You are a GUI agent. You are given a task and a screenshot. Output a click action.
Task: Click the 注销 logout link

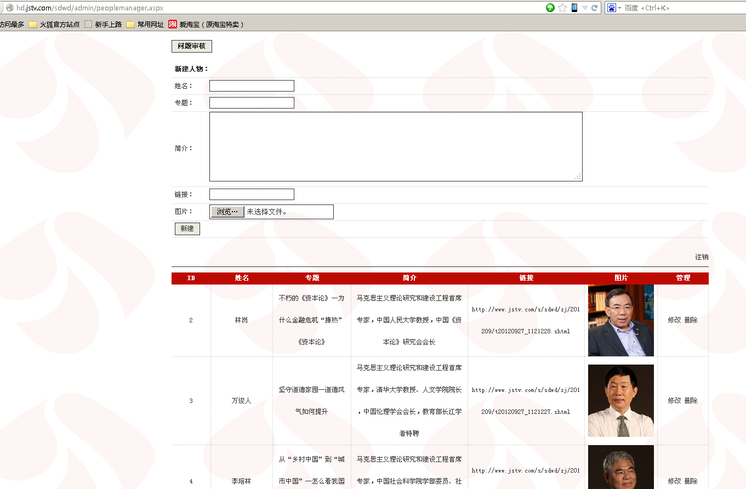click(x=702, y=257)
